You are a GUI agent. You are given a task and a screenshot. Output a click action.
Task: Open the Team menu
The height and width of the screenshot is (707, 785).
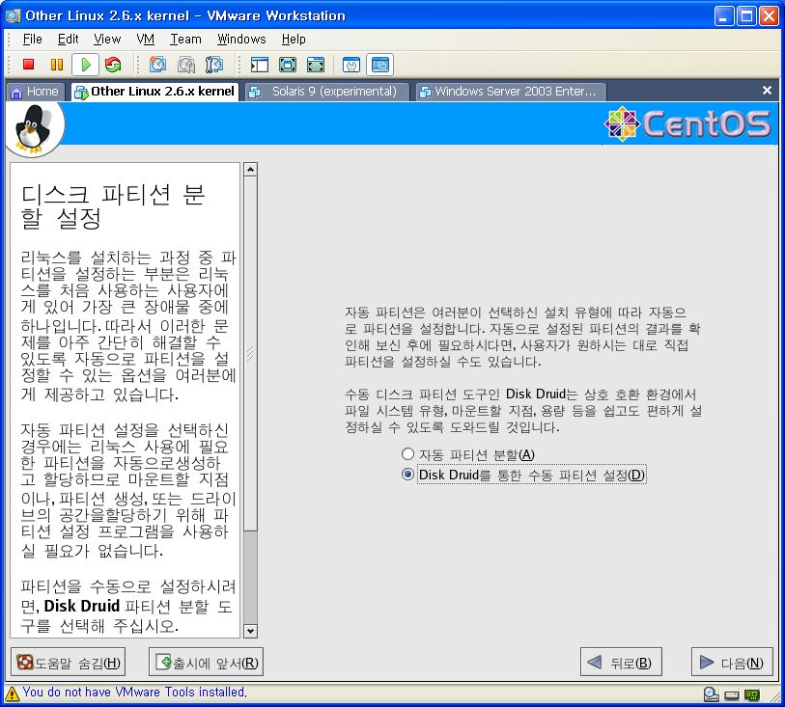point(185,40)
